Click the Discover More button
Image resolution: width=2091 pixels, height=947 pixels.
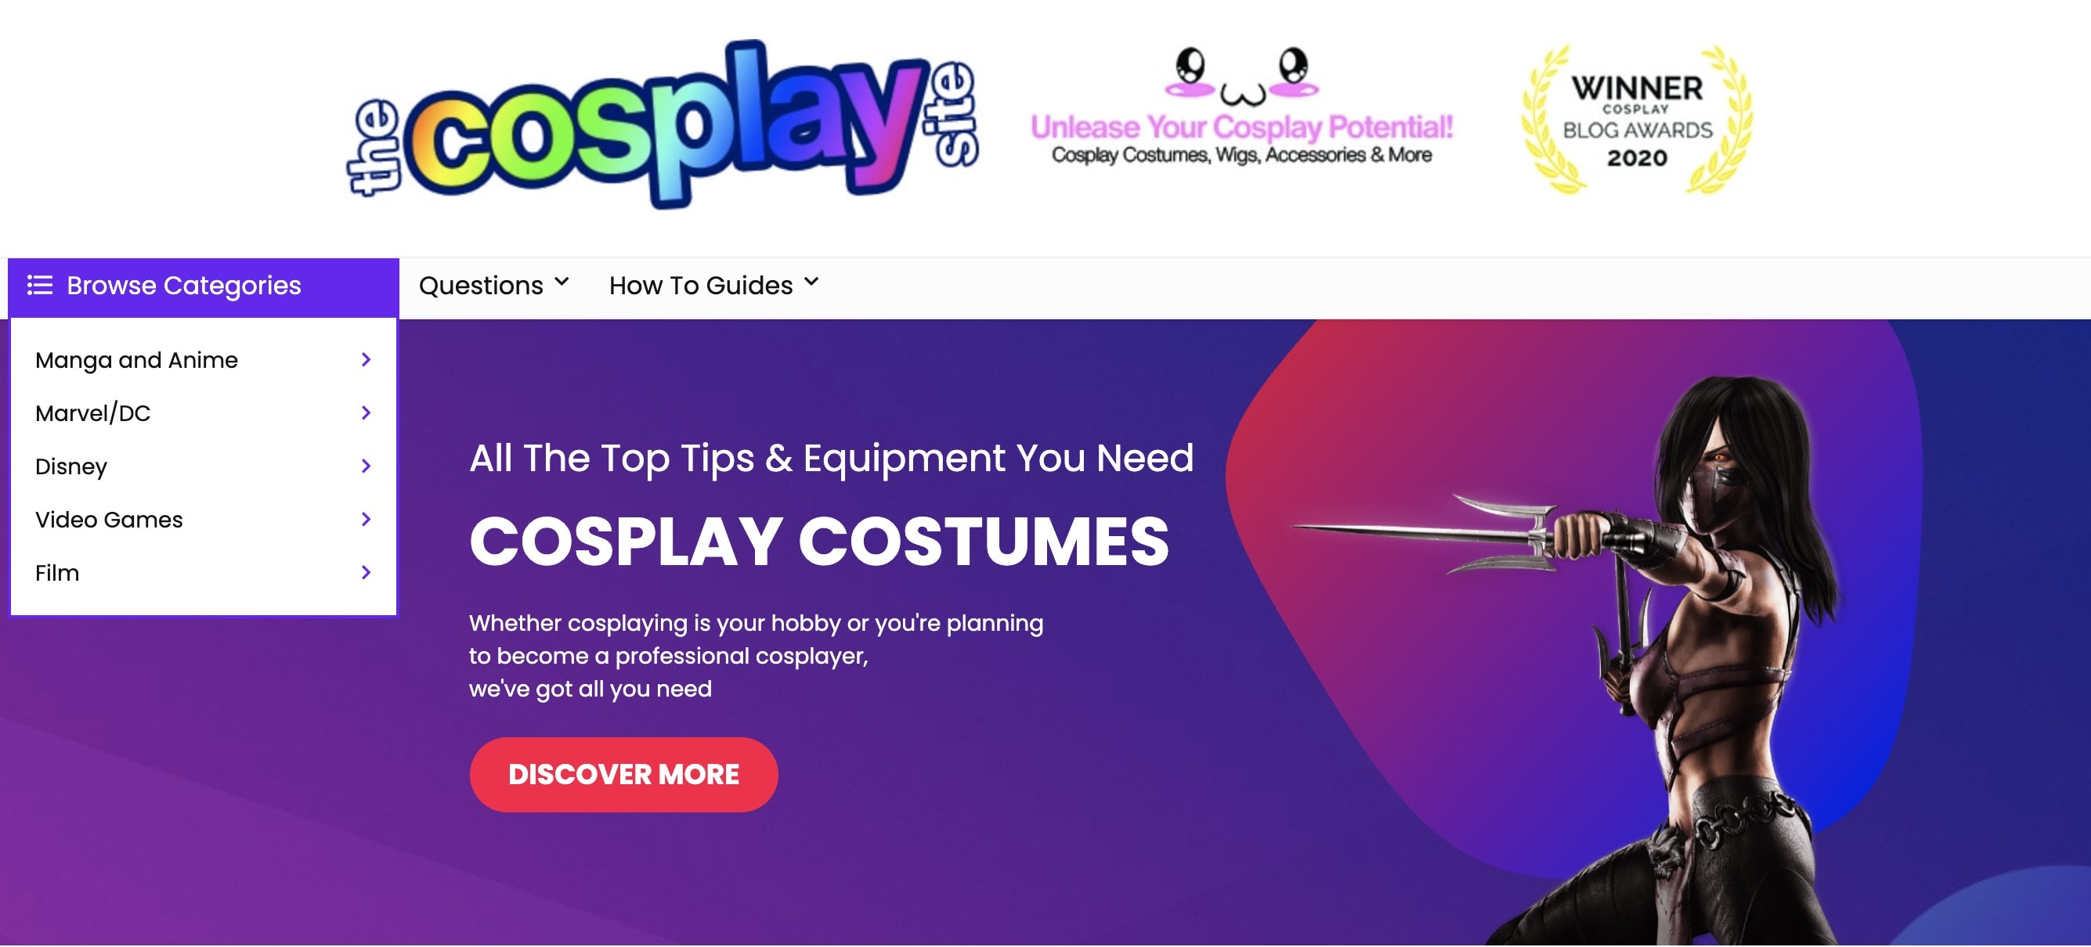(x=623, y=775)
